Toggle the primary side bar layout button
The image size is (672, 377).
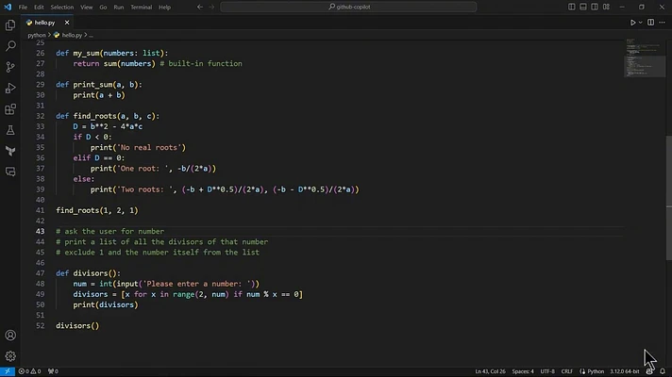(571, 7)
